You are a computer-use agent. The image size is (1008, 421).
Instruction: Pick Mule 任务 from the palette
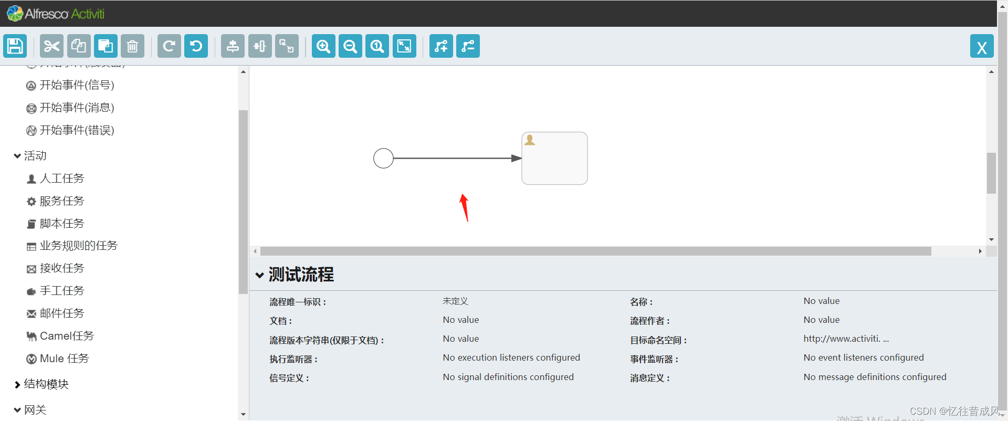[58, 359]
